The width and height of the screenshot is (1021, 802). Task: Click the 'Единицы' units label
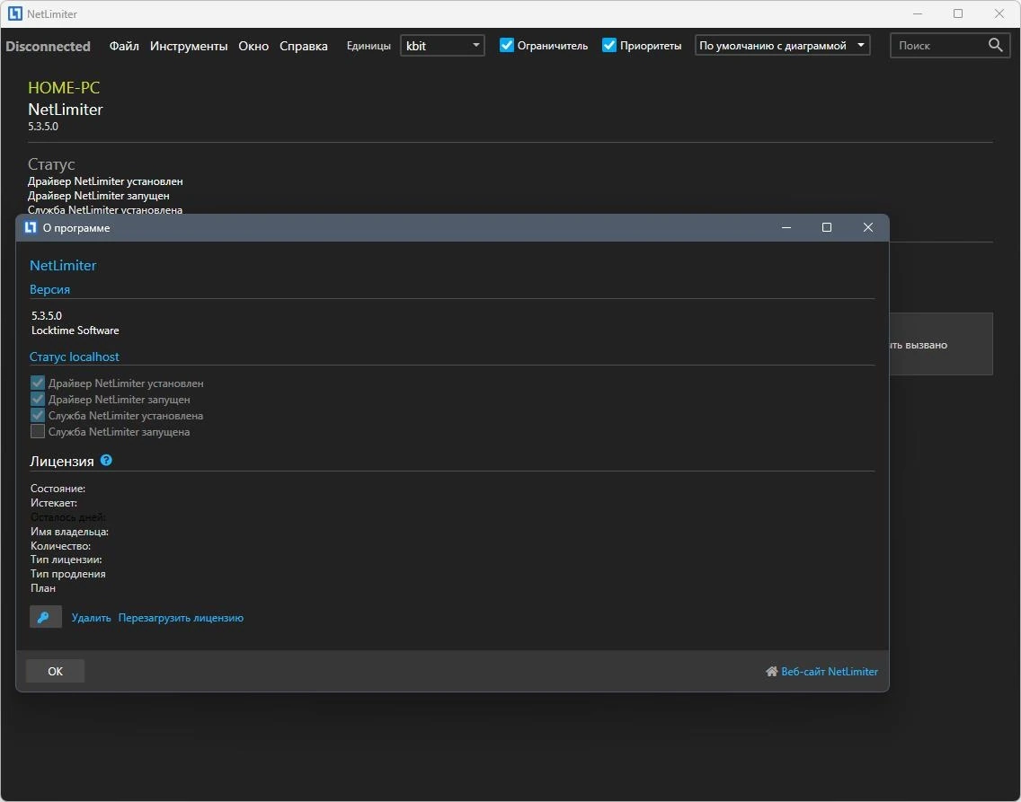(368, 46)
